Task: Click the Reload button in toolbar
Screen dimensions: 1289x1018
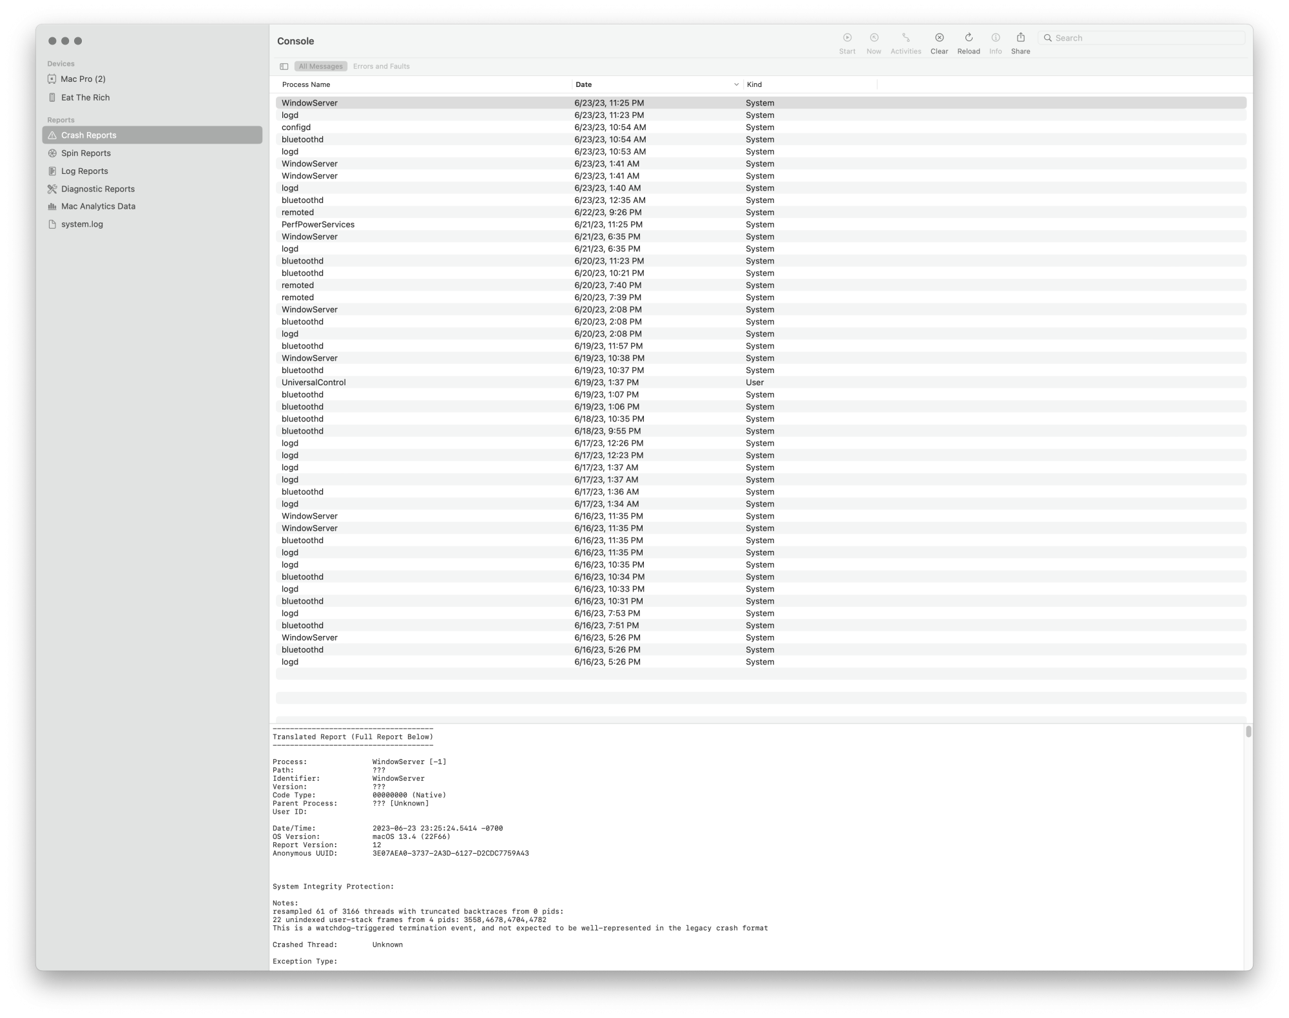Action: [967, 40]
